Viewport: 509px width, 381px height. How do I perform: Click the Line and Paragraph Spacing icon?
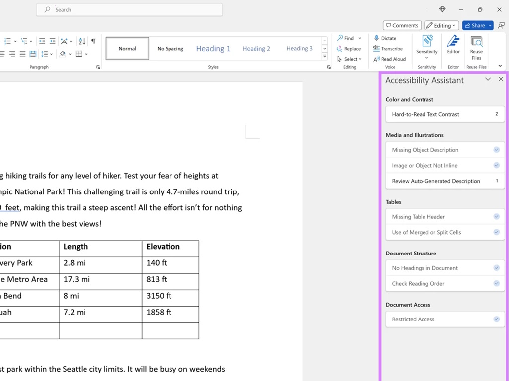tap(44, 54)
